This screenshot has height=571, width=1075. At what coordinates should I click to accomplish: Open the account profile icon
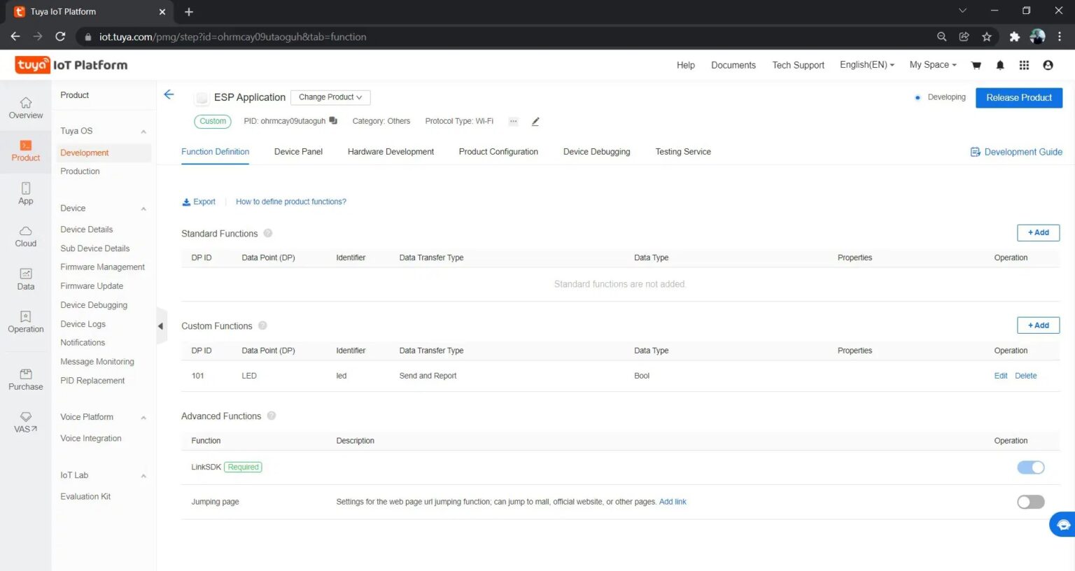(1048, 64)
